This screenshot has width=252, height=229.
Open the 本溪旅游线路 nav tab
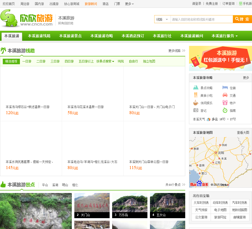tap(39, 36)
